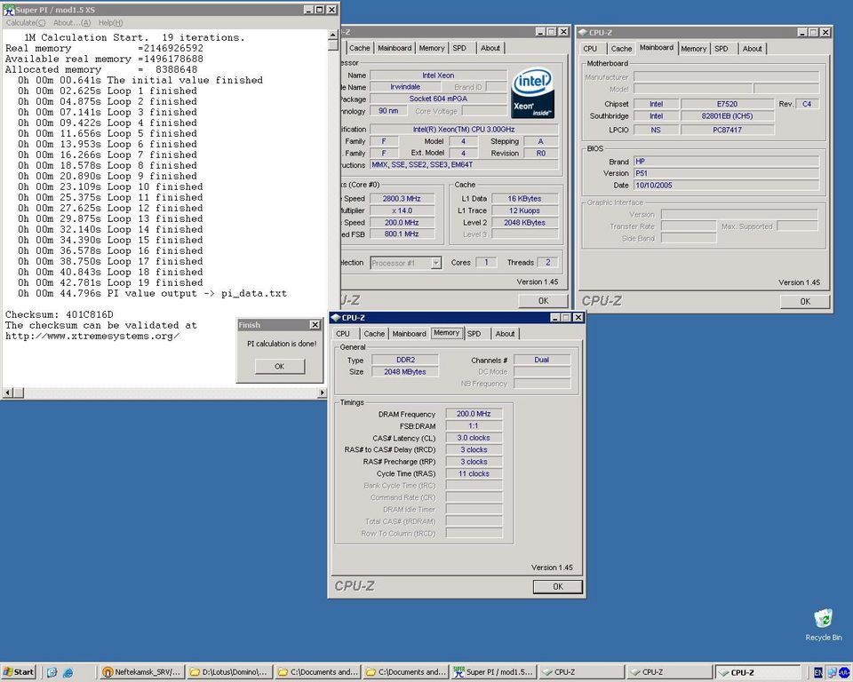853x682 pixels.
Task: Switch to D:\Lotus\Domino folder taskbar item
Action: (x=229, y=672)
